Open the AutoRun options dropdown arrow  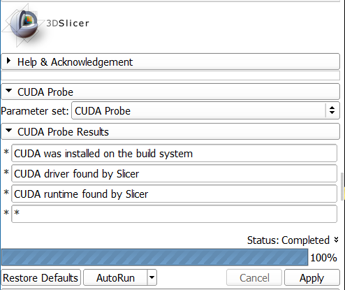(152, 277)
